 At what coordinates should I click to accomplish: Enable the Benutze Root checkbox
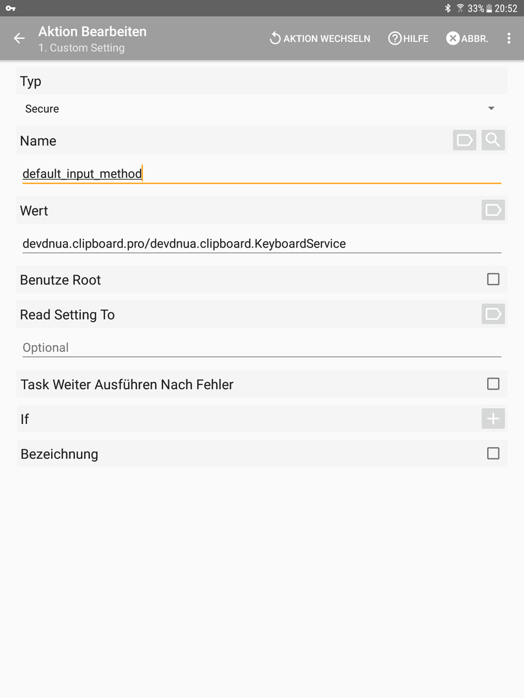(x=493, y=279)
